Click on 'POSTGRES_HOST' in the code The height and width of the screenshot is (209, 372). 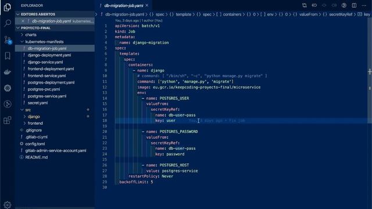tap(174, 165)
